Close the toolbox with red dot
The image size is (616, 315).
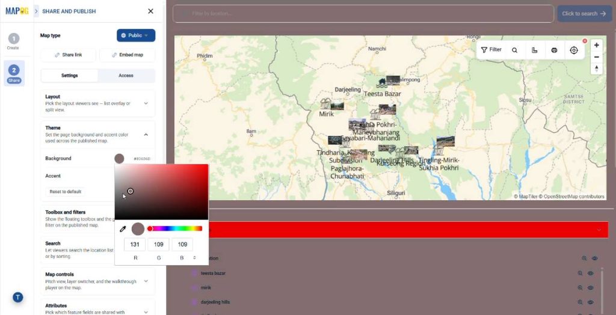click(585, 41)
